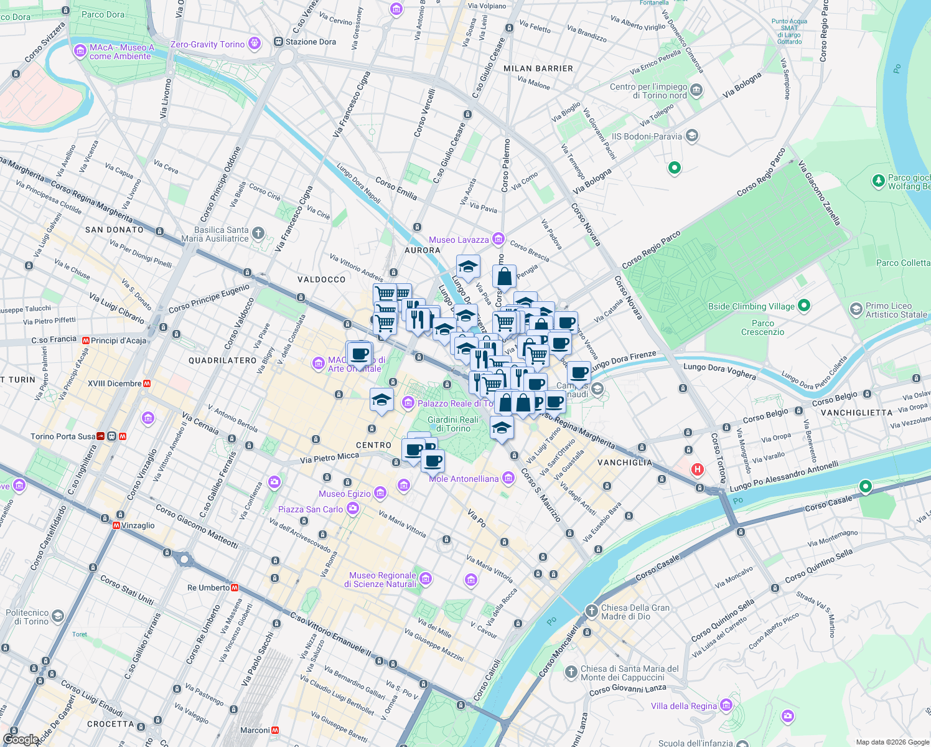This screenshot has width=931, height=747.
Task: Click the green marker at Bside Climbing Village
Action: point(804,306)
